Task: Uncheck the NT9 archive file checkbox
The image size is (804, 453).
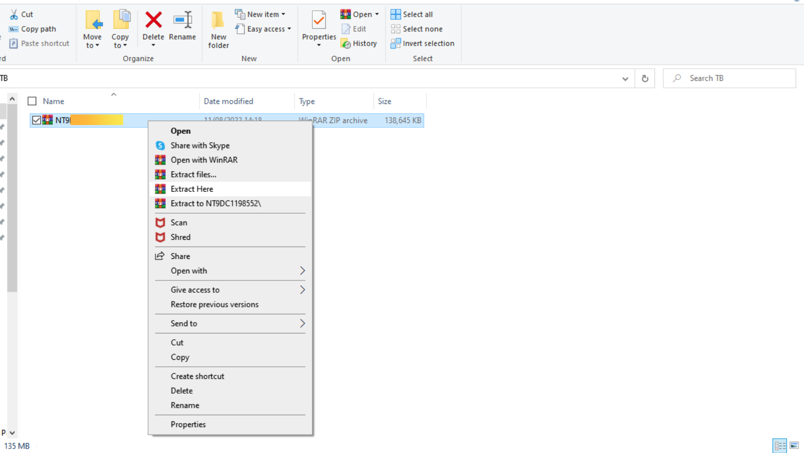Action: coord(36,120)
